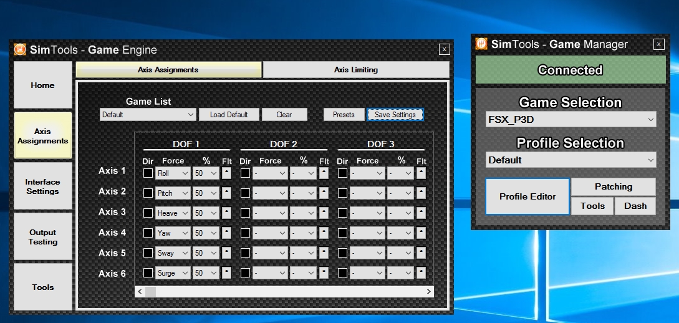Click the SimTools Game Manager logo icon

[481, 44]
